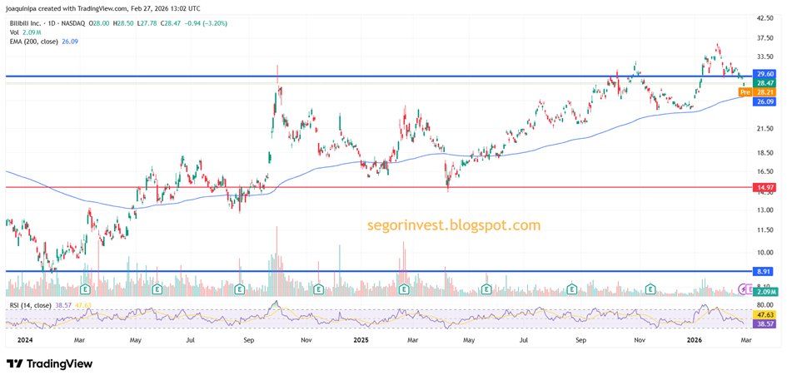
Task: Click the orange 28.21 pre-market price label
Action: click(x=765, y=92)
